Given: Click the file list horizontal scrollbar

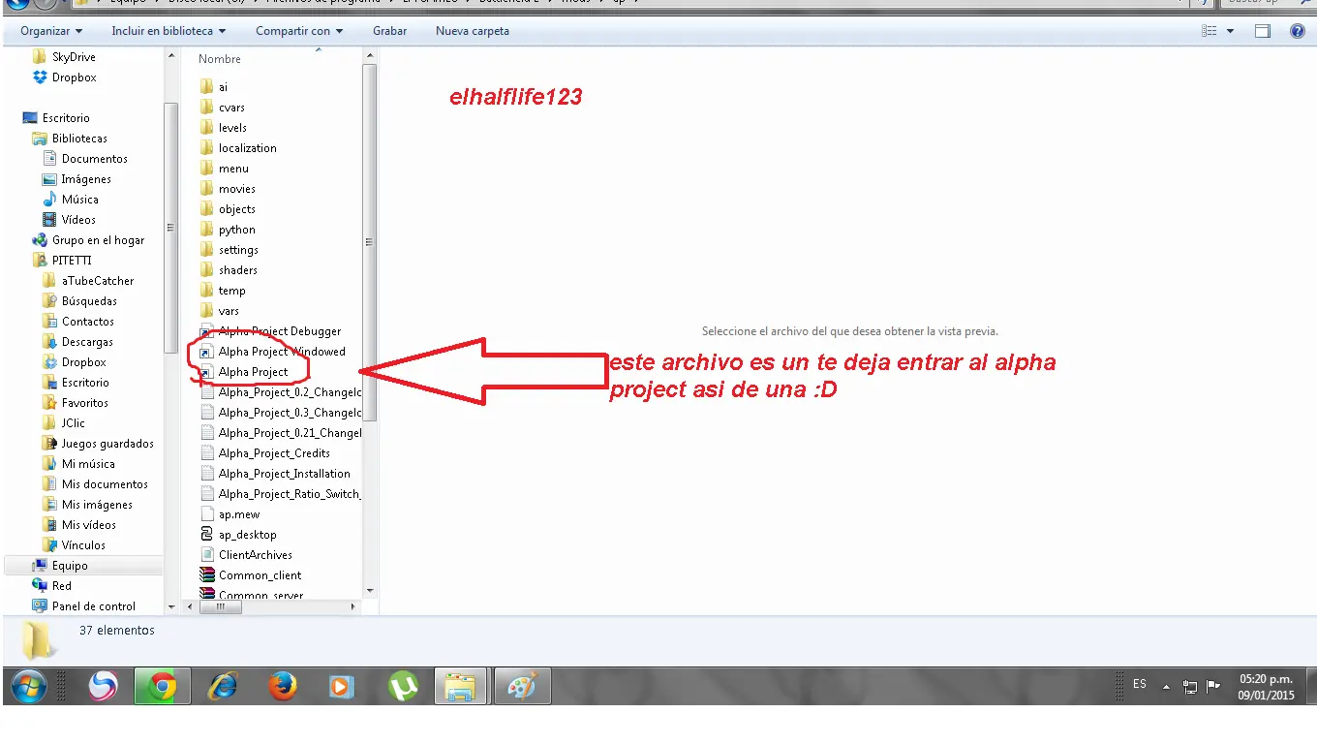Looking at the screenshot, I should point(221,607).
